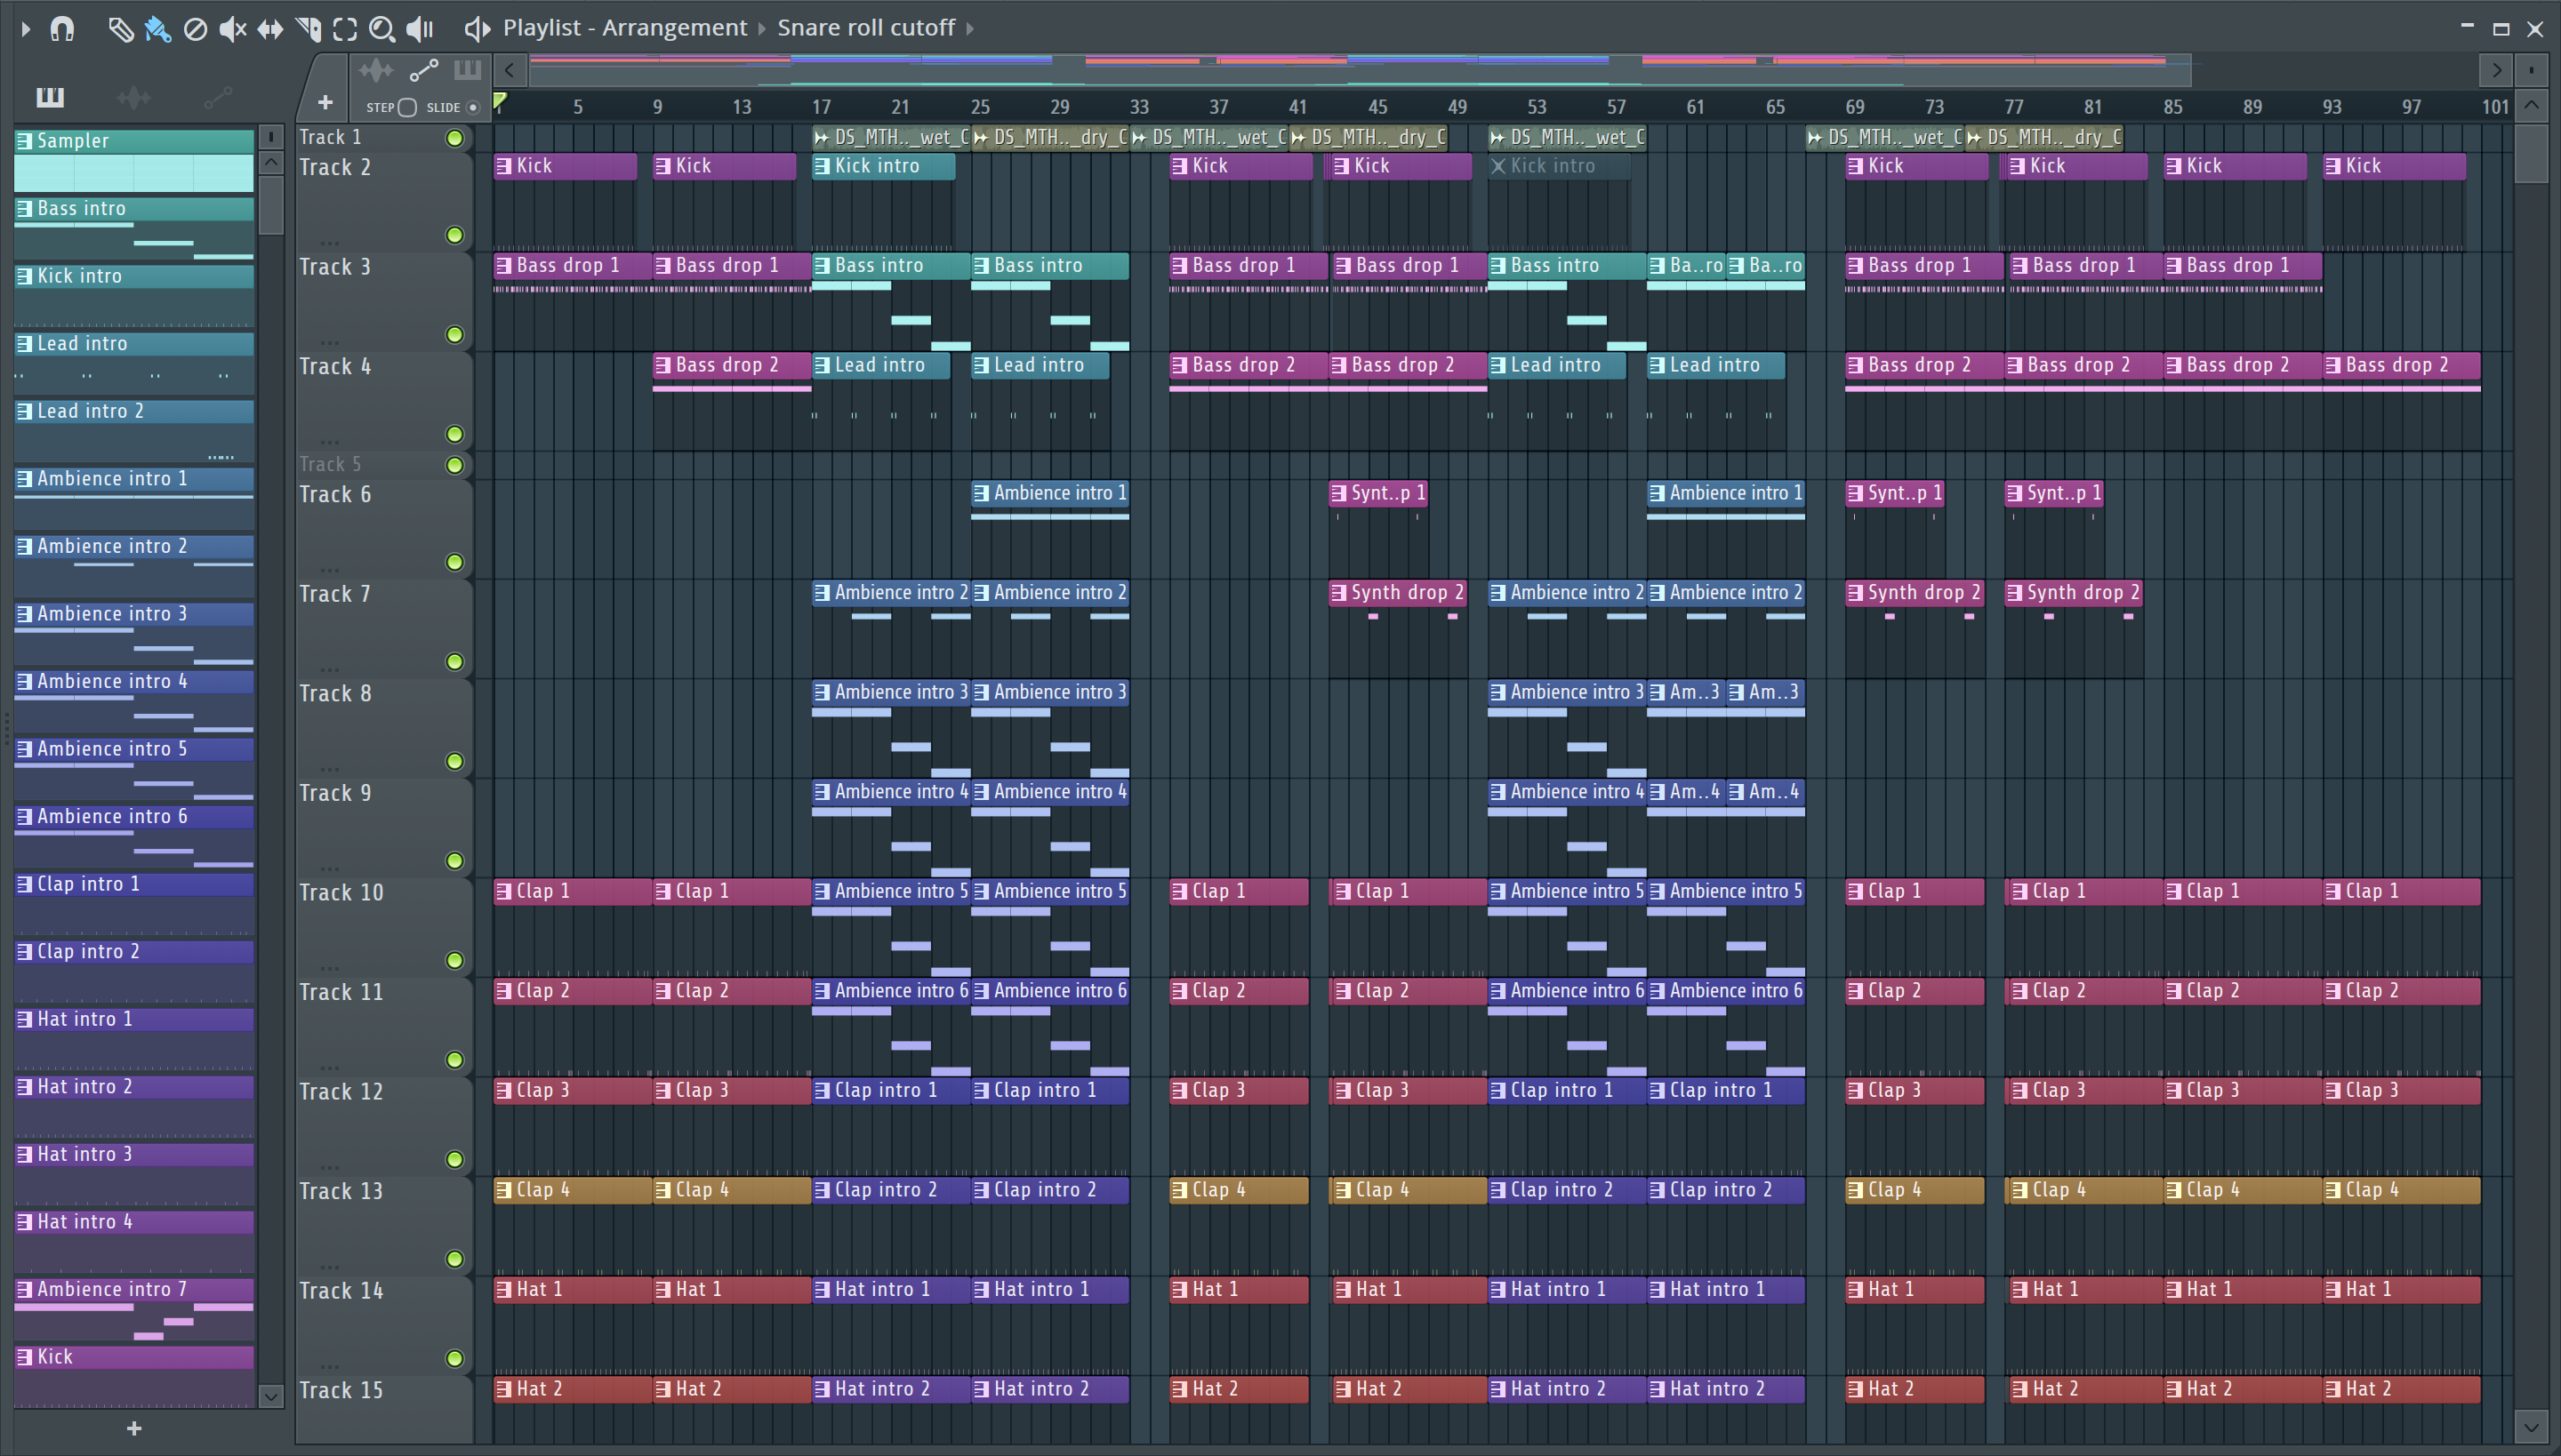Mute Track 6 with green light
The image size is (2561, 1456).
coord(455,562)
